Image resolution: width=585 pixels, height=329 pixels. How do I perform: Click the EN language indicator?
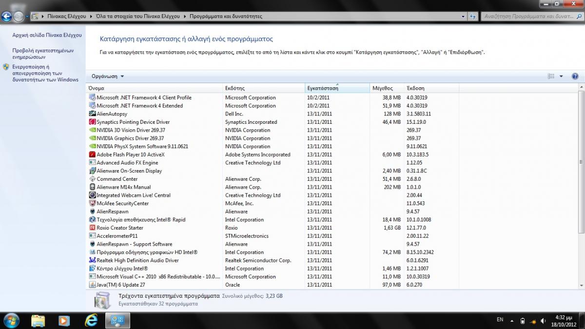click(x=500, y=320)
